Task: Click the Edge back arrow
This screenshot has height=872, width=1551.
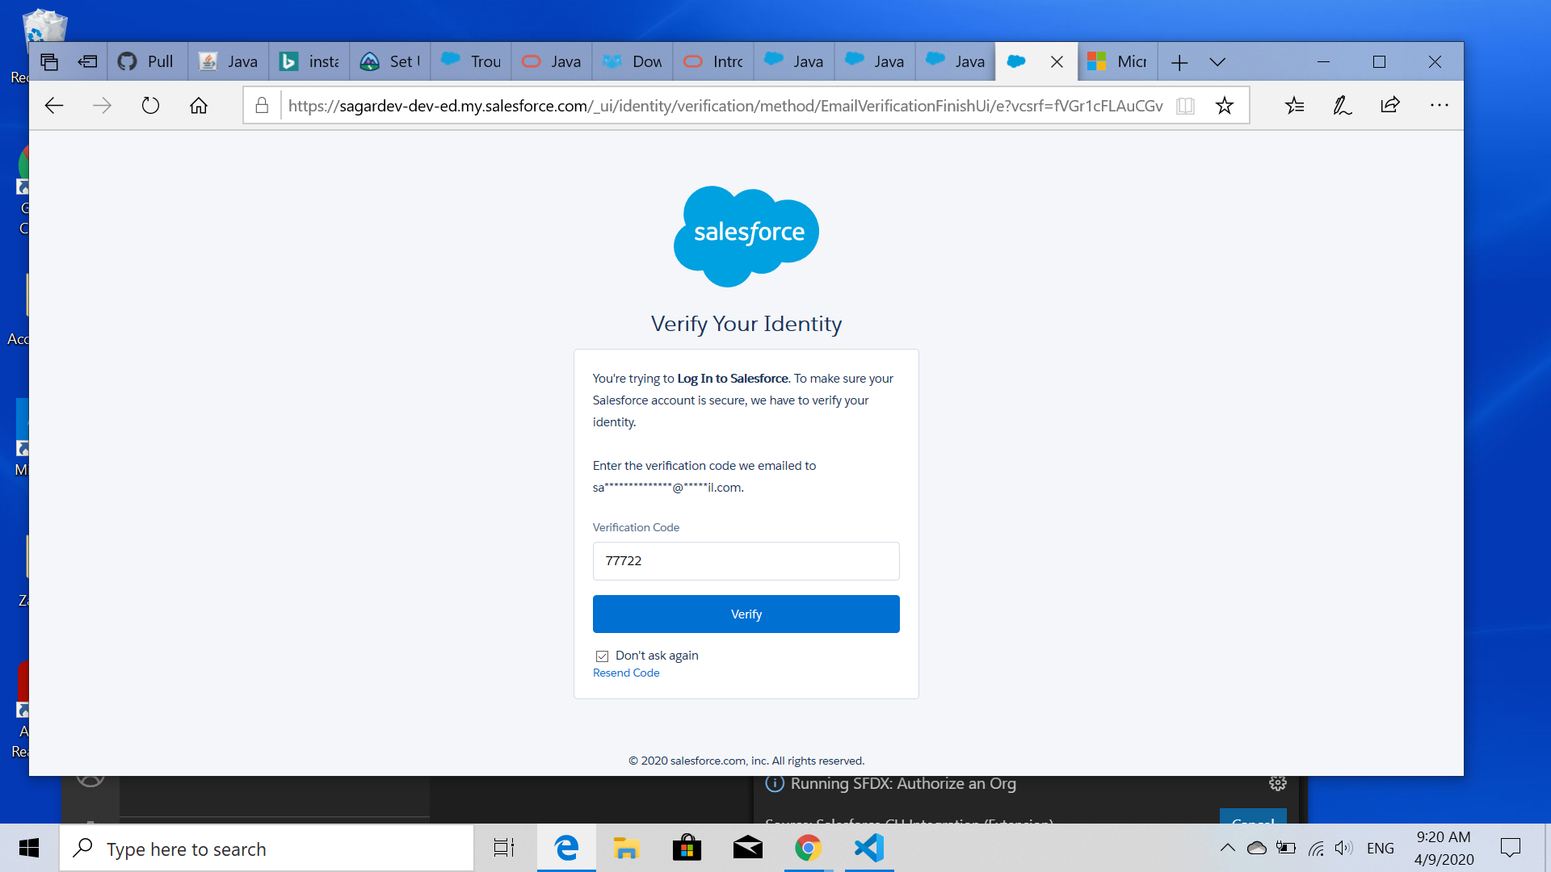Action: (54, 106)
